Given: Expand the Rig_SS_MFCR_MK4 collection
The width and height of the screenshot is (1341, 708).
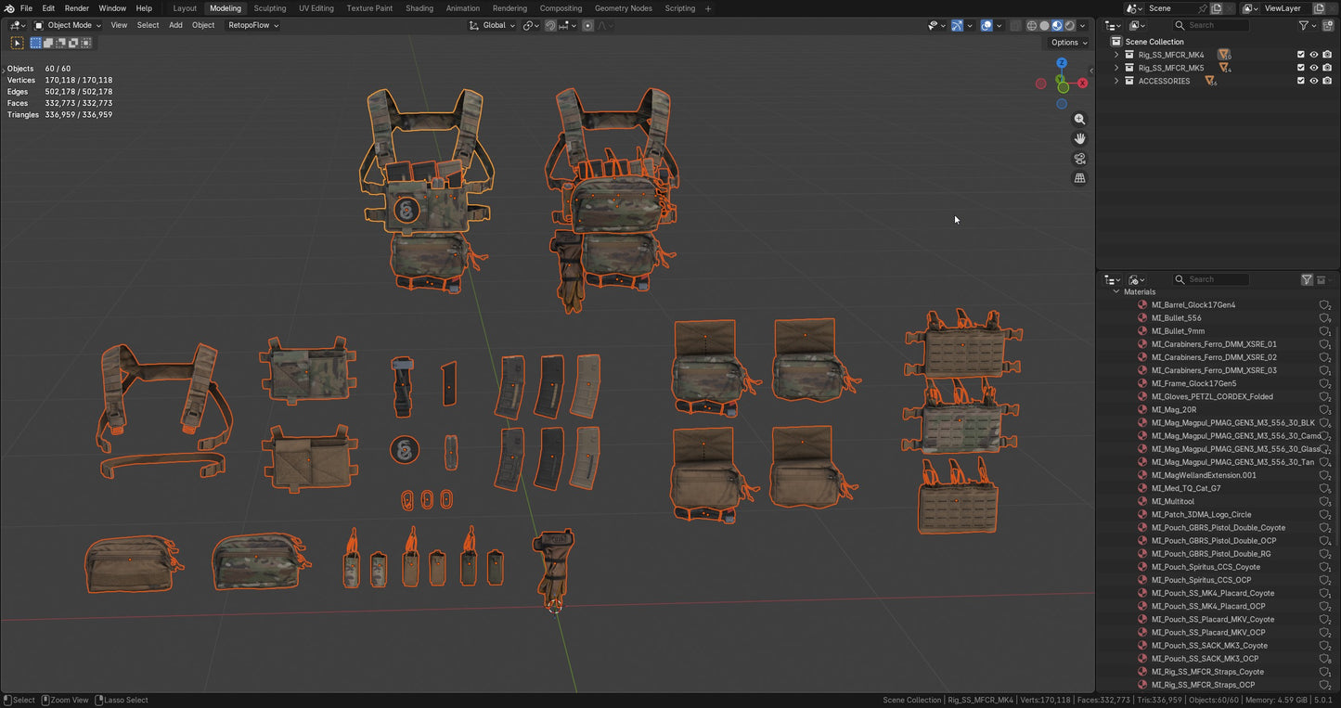Looking at the screenshot, I should (1115, 55).
